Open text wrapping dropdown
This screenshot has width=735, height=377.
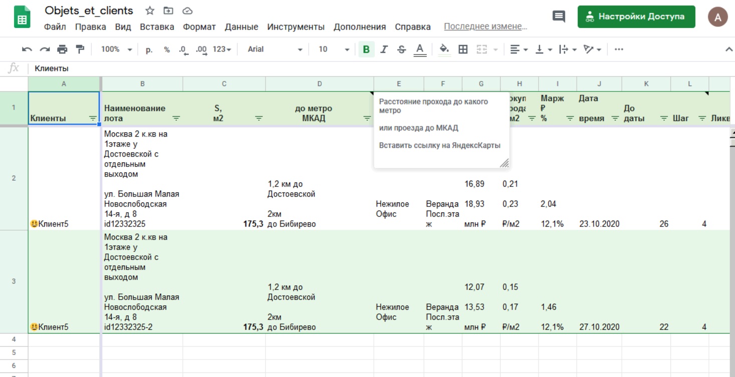tap(568, 49)
